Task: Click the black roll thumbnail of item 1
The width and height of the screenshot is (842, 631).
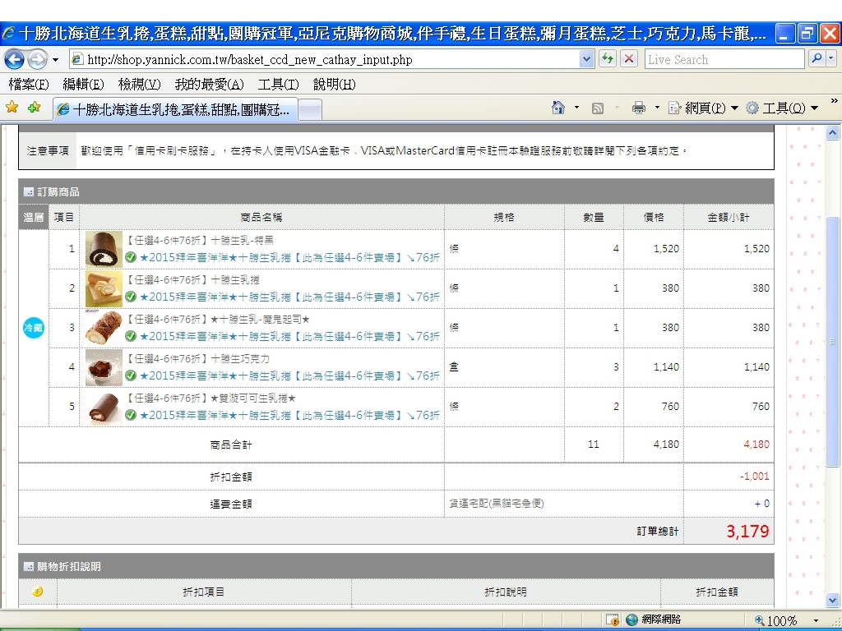Action: click(x=104, y=249)
